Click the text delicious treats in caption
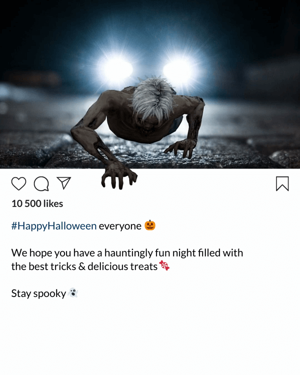 click(x=122, y=266)
